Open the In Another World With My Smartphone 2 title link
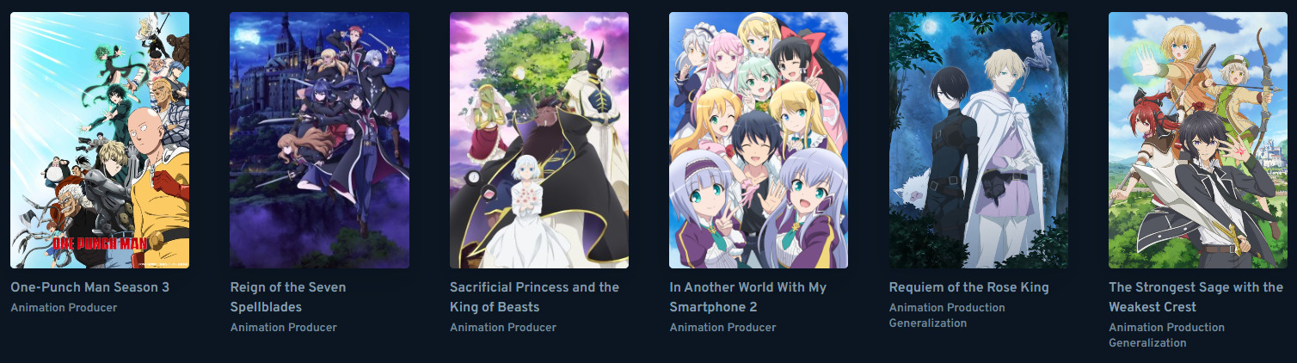1297x363 pixels. (748, 297)
